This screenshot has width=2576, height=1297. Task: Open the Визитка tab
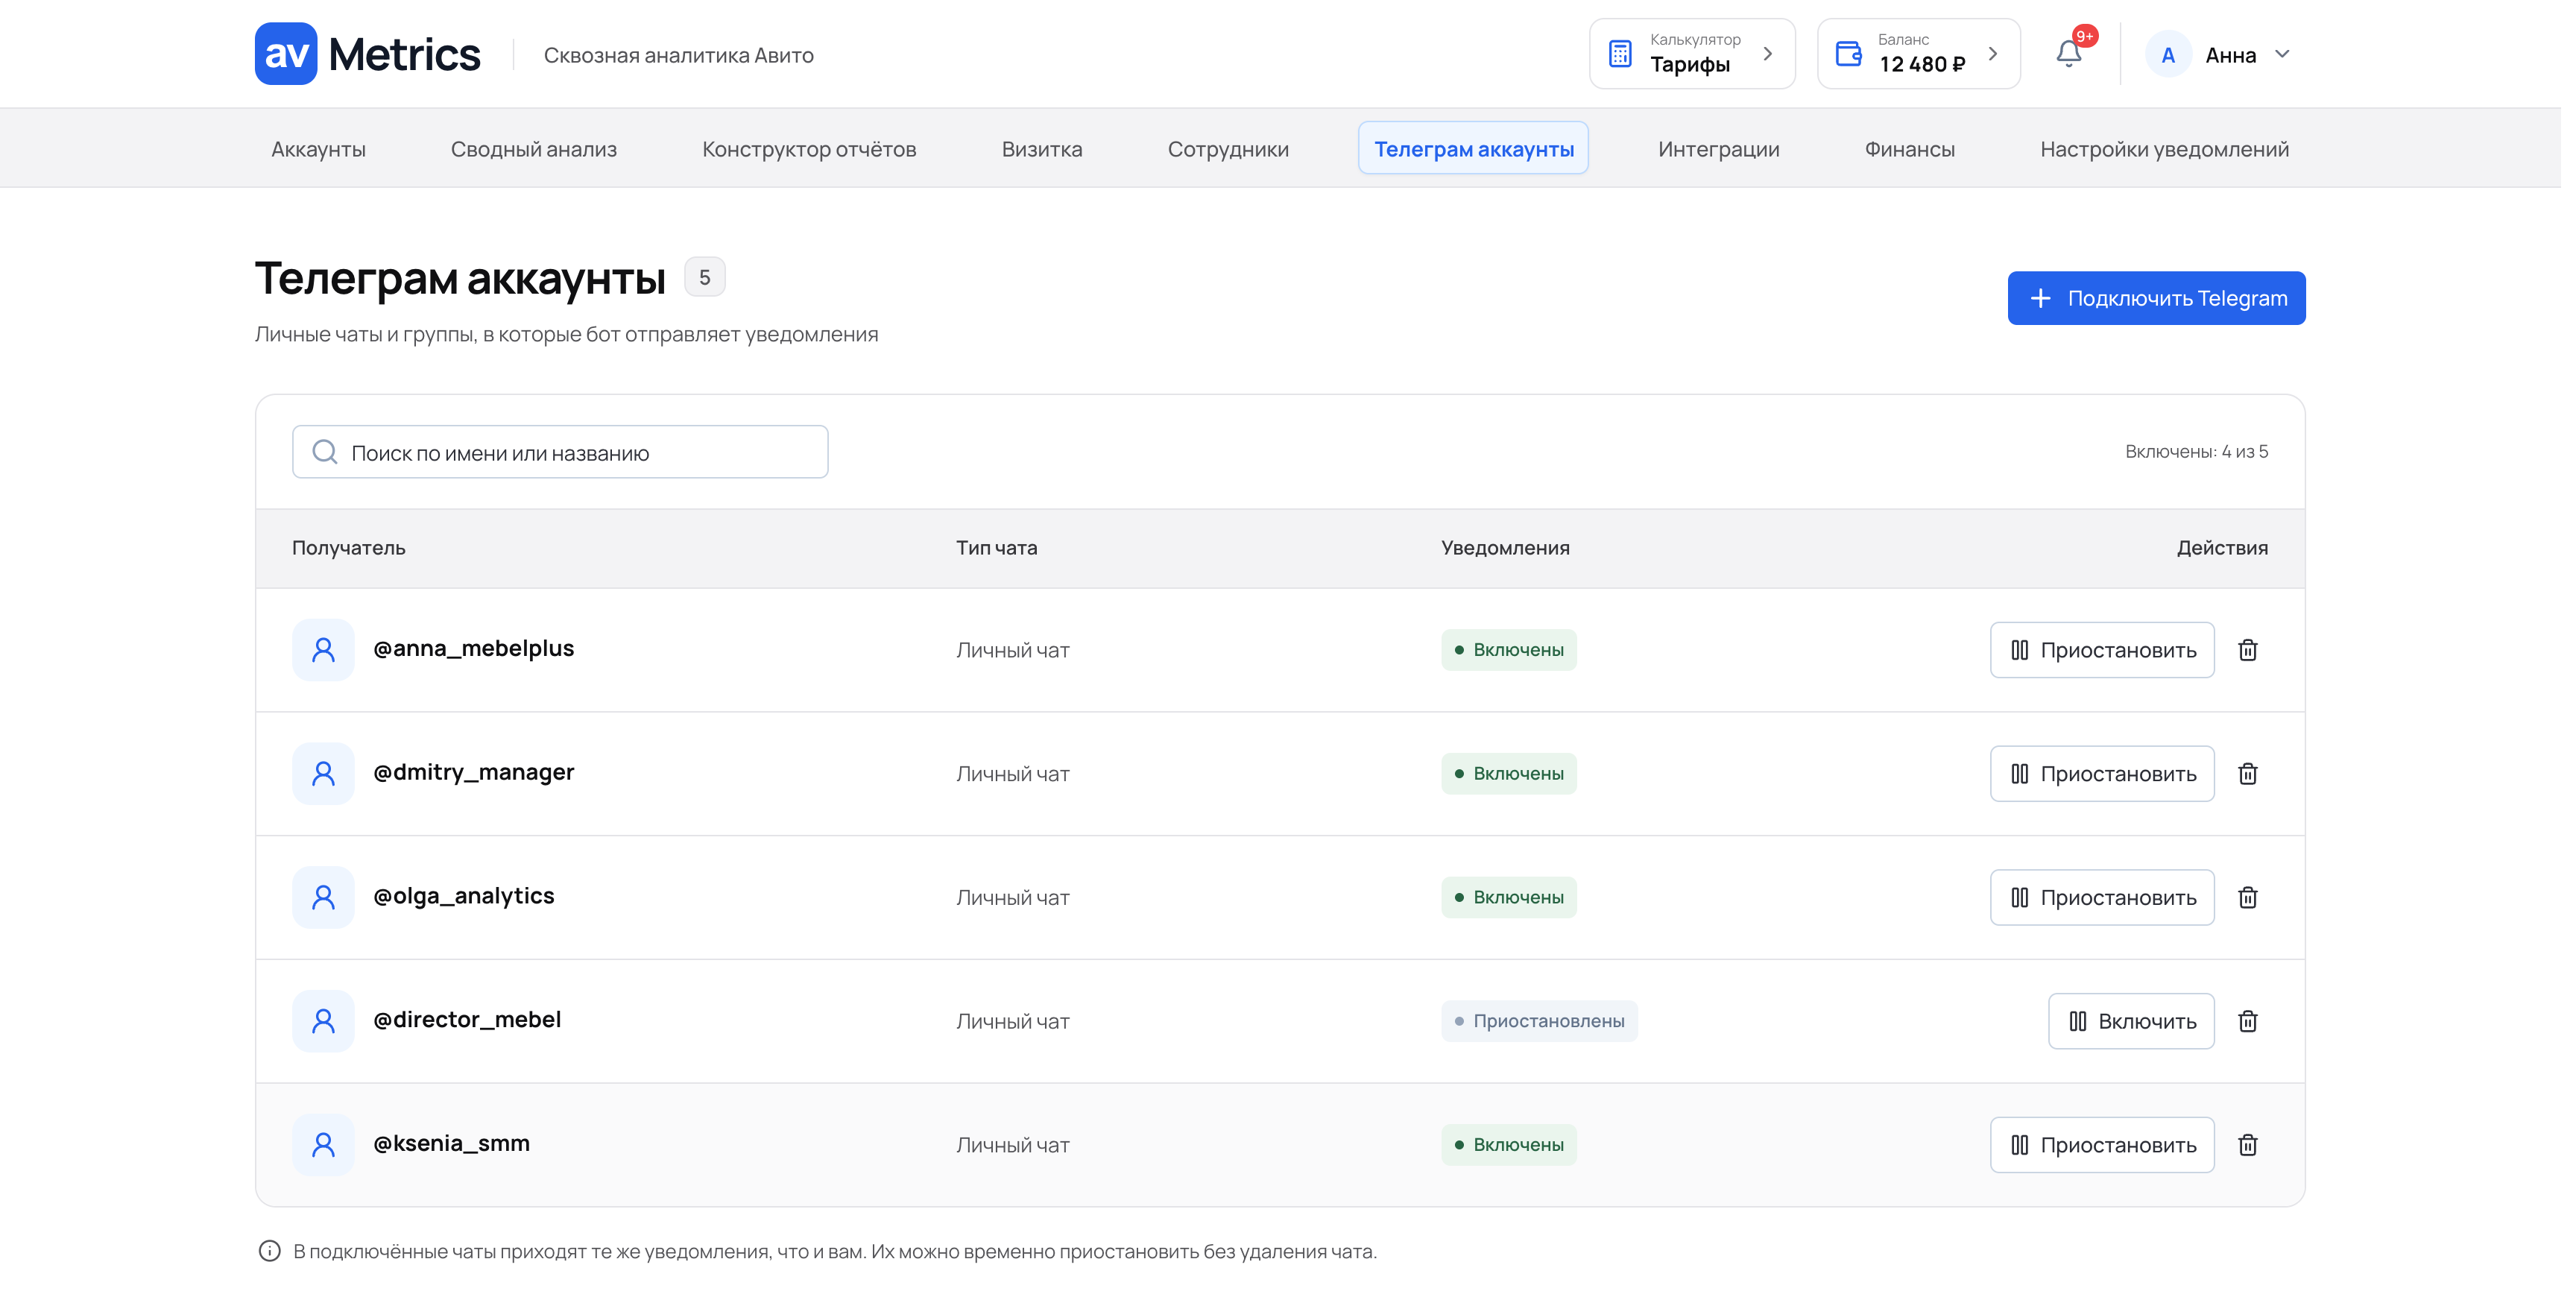[x=1042, y=149]
